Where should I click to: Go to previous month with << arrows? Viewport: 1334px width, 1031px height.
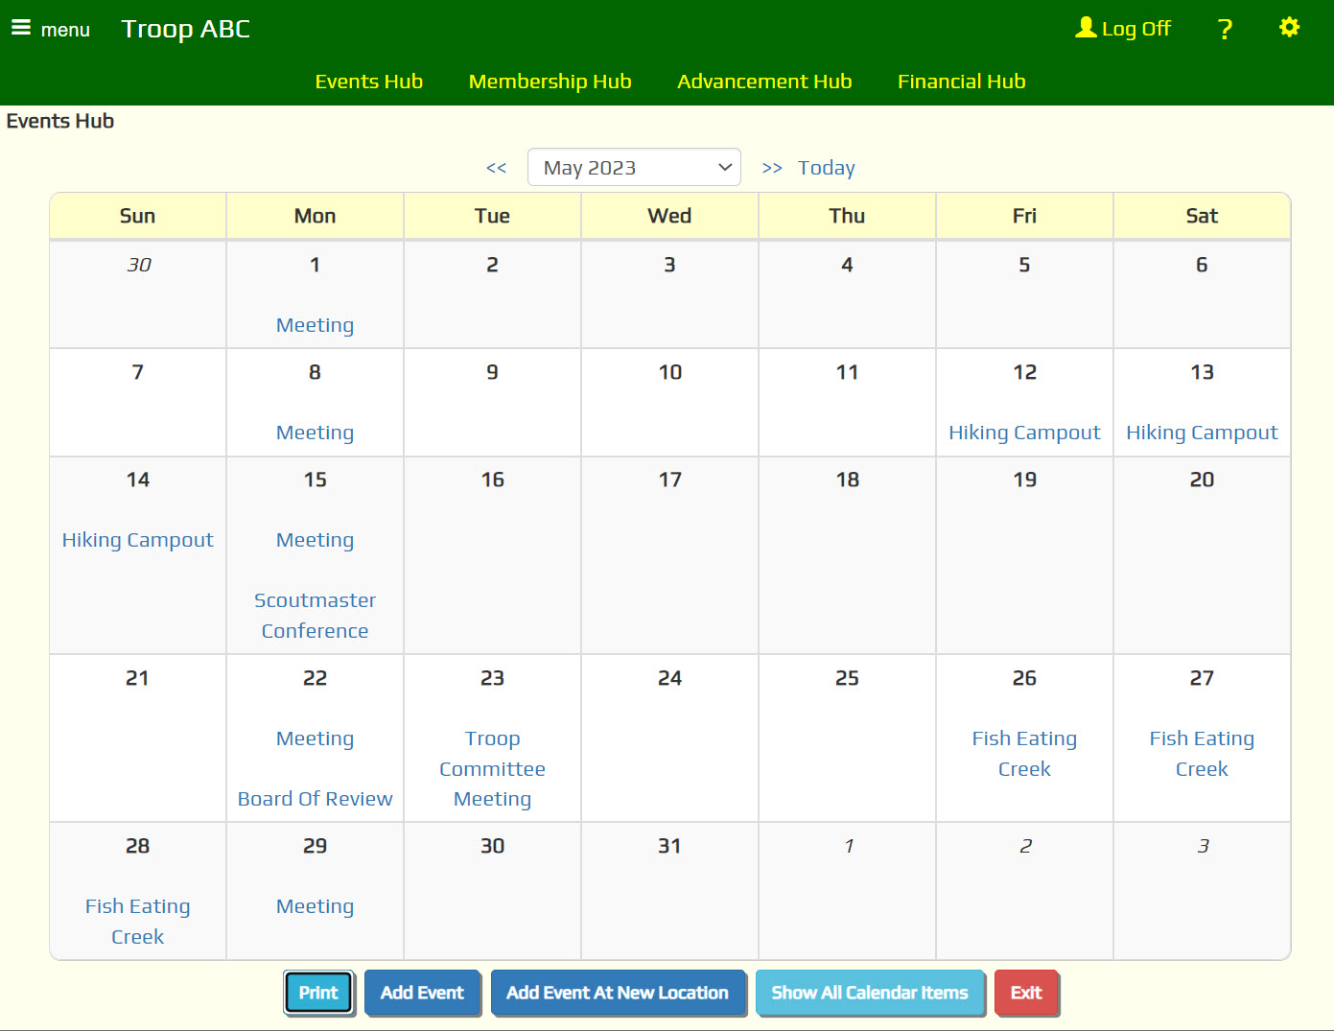(x=496, y=168)
